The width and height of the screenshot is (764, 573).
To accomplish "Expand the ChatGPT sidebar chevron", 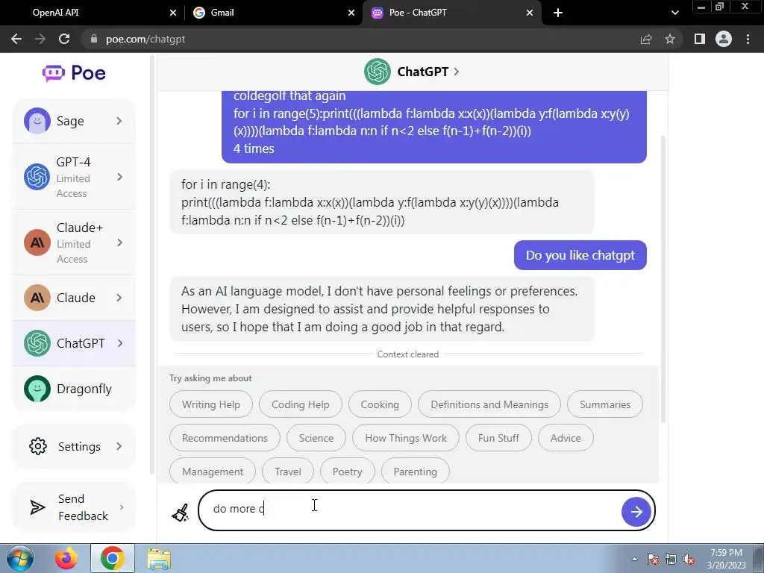I will [120, 343].
